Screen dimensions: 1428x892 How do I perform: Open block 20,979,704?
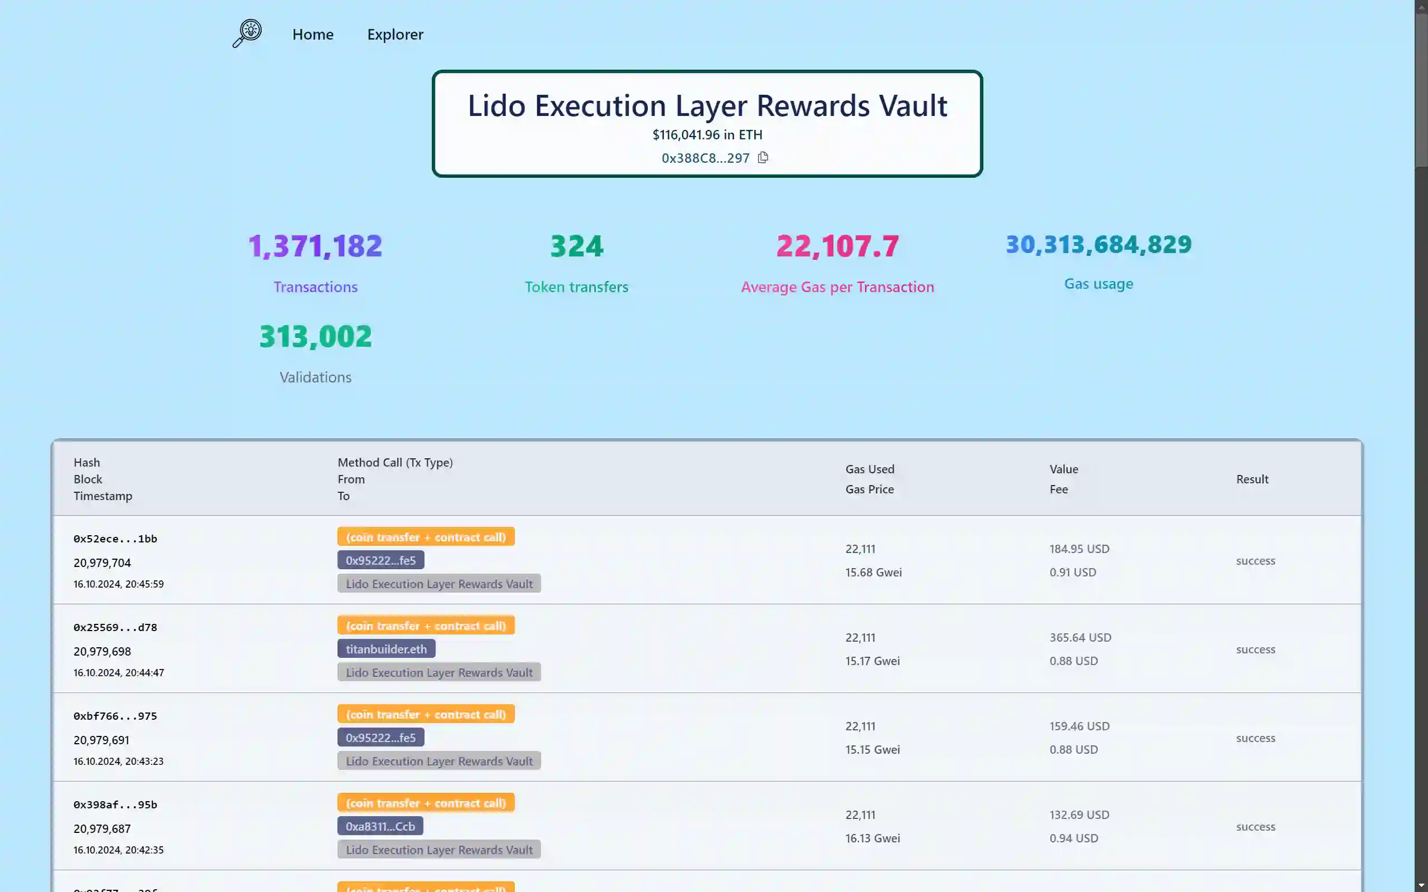coord(102,563)
